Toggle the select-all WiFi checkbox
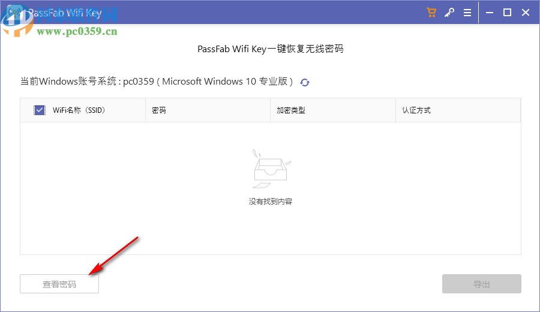 tap(39, 110)
